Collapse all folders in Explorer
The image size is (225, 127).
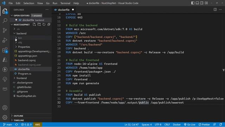pyautogui.click(x=49, y=24)
